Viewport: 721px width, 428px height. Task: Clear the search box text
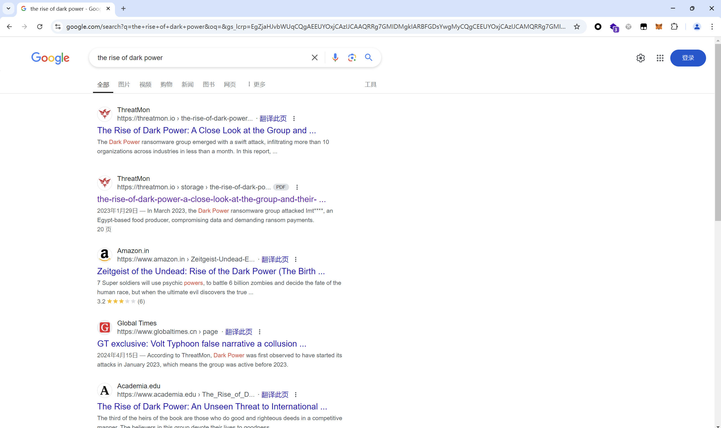click(x=314, y=57)
